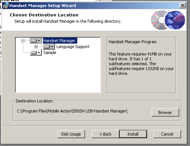Image resolution: width=190 pixels, height=146 pixels.
Task: Expand the Language Support tree node
Action: (x=36, y=47)
